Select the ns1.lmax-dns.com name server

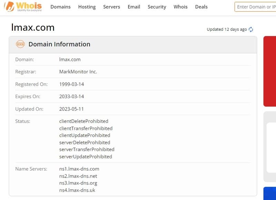pos(79,169)
